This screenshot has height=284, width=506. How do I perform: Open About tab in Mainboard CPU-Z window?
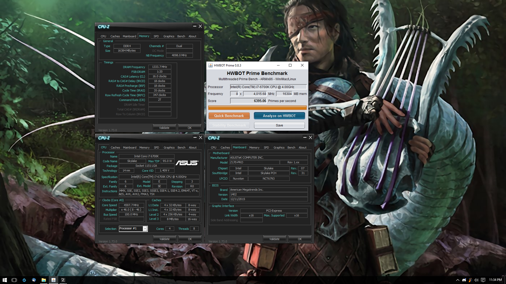point(303,148)
